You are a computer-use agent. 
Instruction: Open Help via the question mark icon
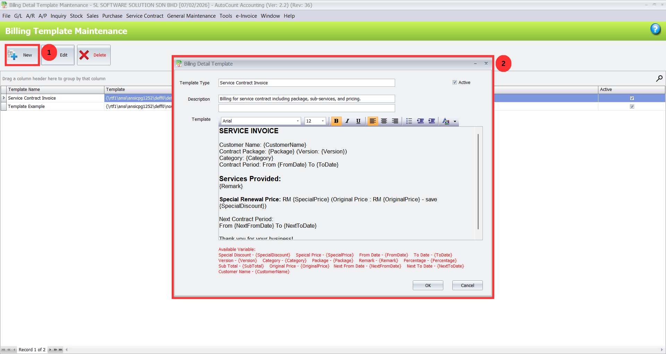[656, 29]
